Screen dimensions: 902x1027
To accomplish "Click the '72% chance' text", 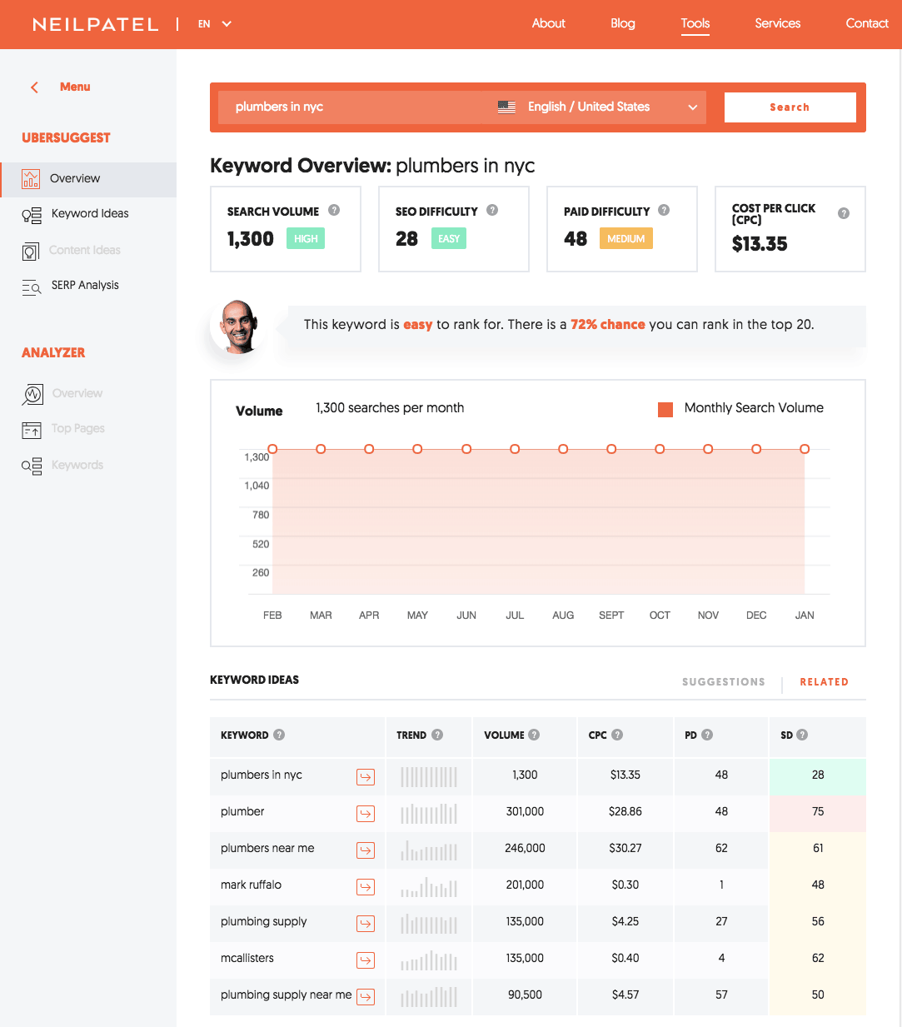I will [x=608, y=324].
